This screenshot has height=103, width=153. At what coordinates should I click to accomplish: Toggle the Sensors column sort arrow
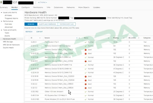[77, 38]
